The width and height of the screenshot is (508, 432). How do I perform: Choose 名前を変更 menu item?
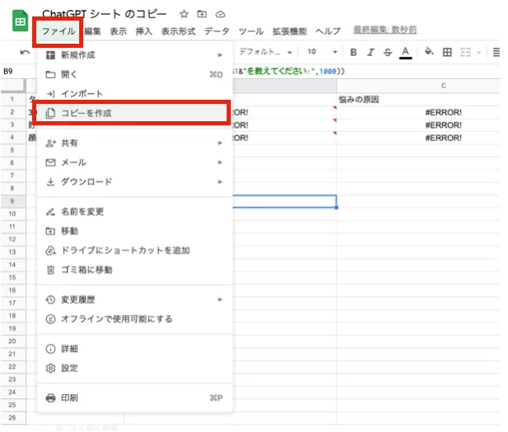click(x=134, y=212)
